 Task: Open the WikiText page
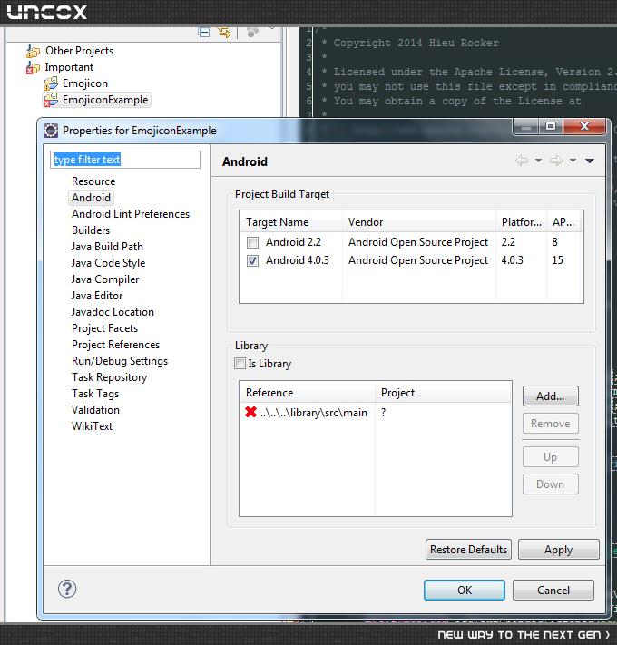(x=92, y=426)
